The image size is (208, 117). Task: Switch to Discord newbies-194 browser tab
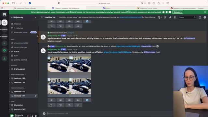click(x=66, y=8)
